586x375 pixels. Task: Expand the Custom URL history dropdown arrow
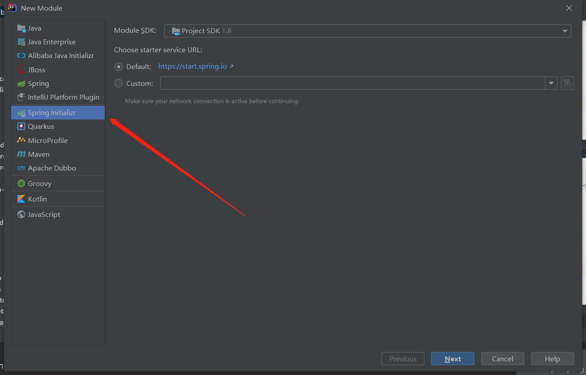pyautogui.click(x=551, y=83)
